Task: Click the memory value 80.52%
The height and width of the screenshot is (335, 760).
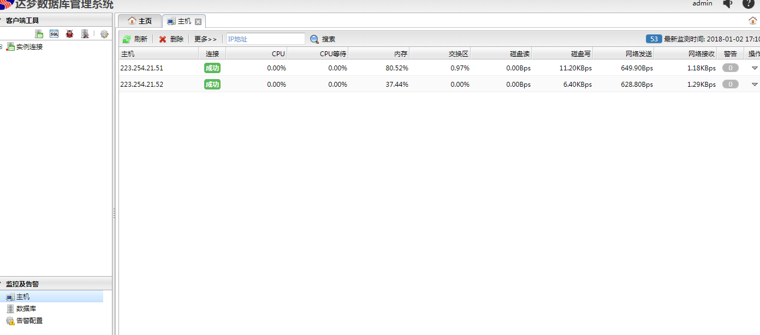Action: pos(397,68)
